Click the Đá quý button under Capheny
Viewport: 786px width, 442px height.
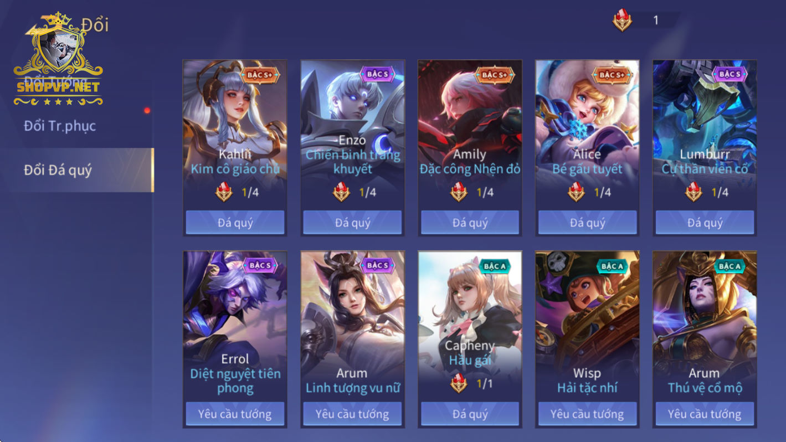pos(470,414)
